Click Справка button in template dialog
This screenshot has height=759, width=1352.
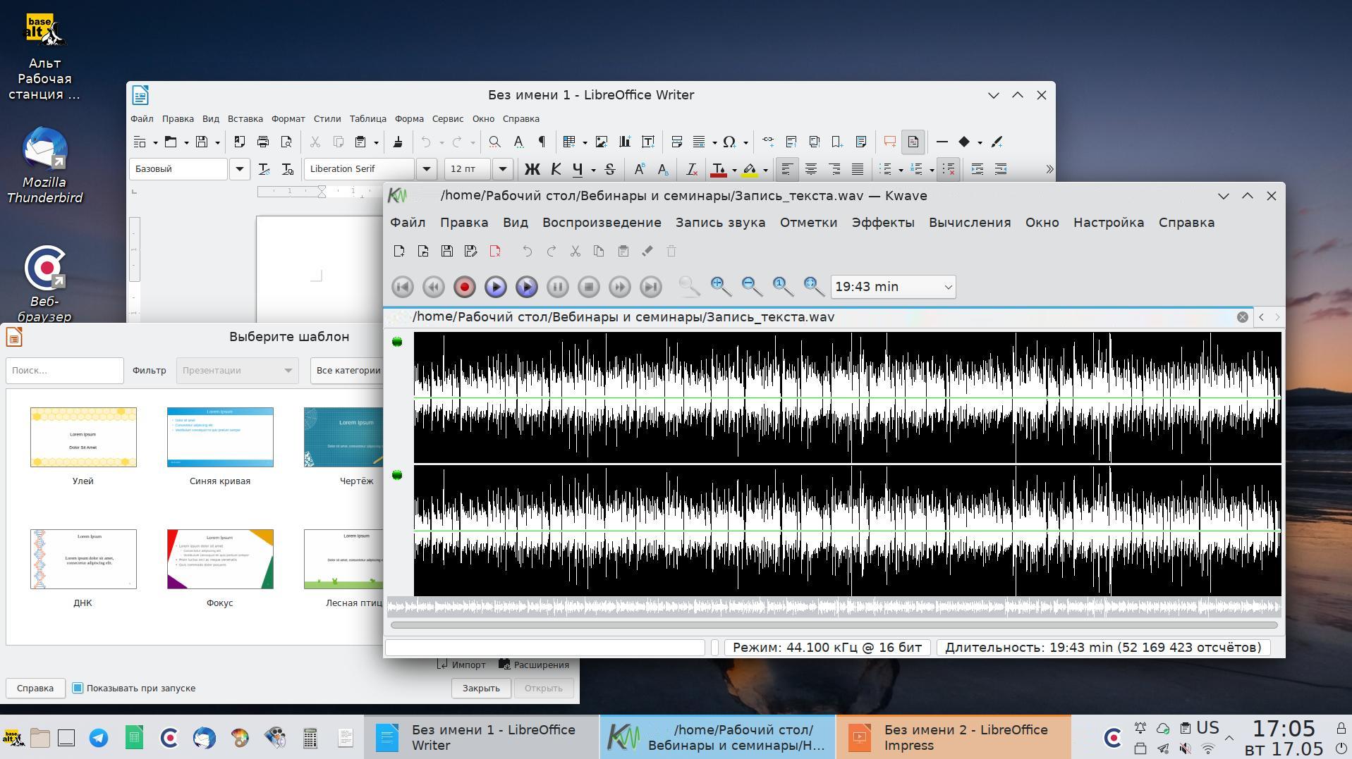(x=35, y=688)
